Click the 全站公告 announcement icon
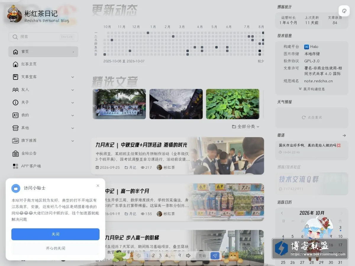 pos(15,153)
